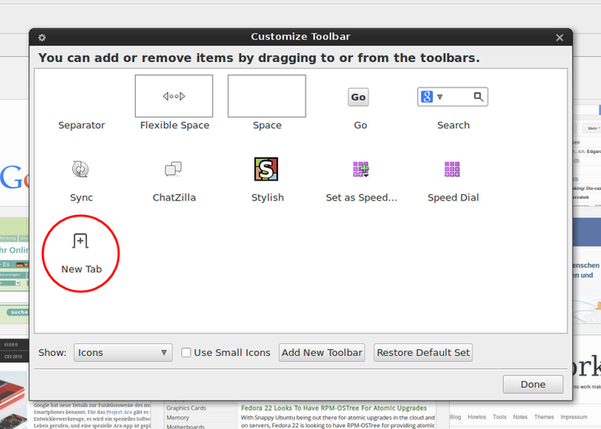Click Add New Toolbar button
The height and width of the screenshot is (429, 601).
[x=322, y=352]
